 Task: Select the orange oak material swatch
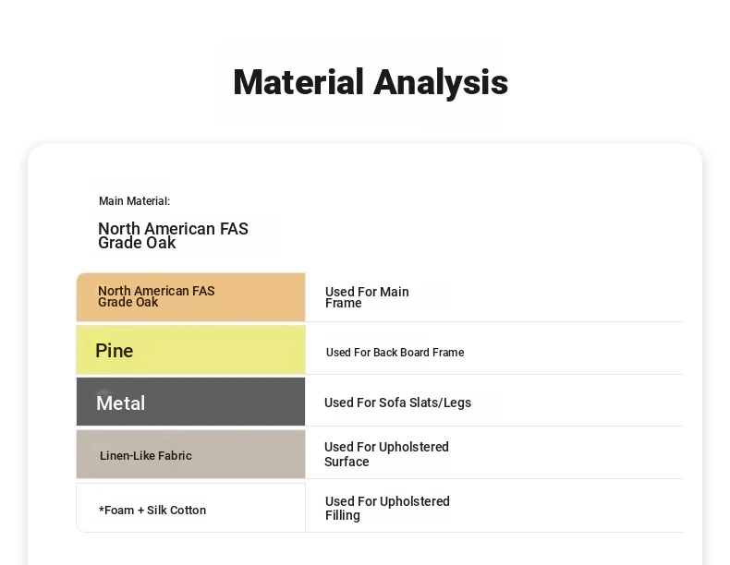(191, 297)
